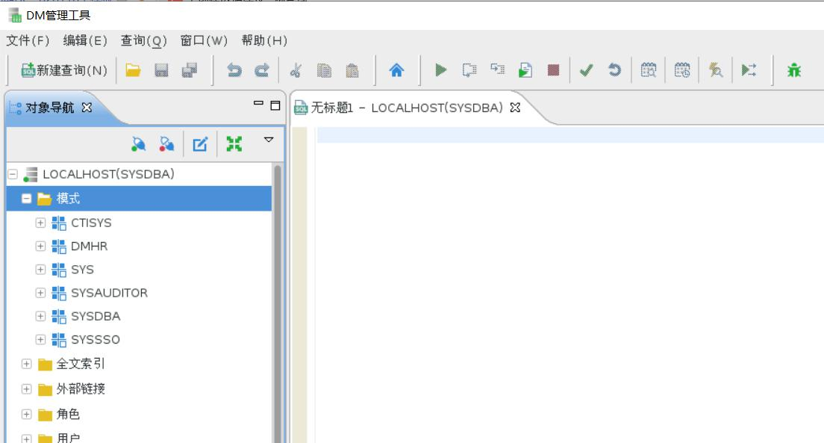The image size is (824, 443).
Task: Expand the SYSDBA schema
Action: point(40,316)
